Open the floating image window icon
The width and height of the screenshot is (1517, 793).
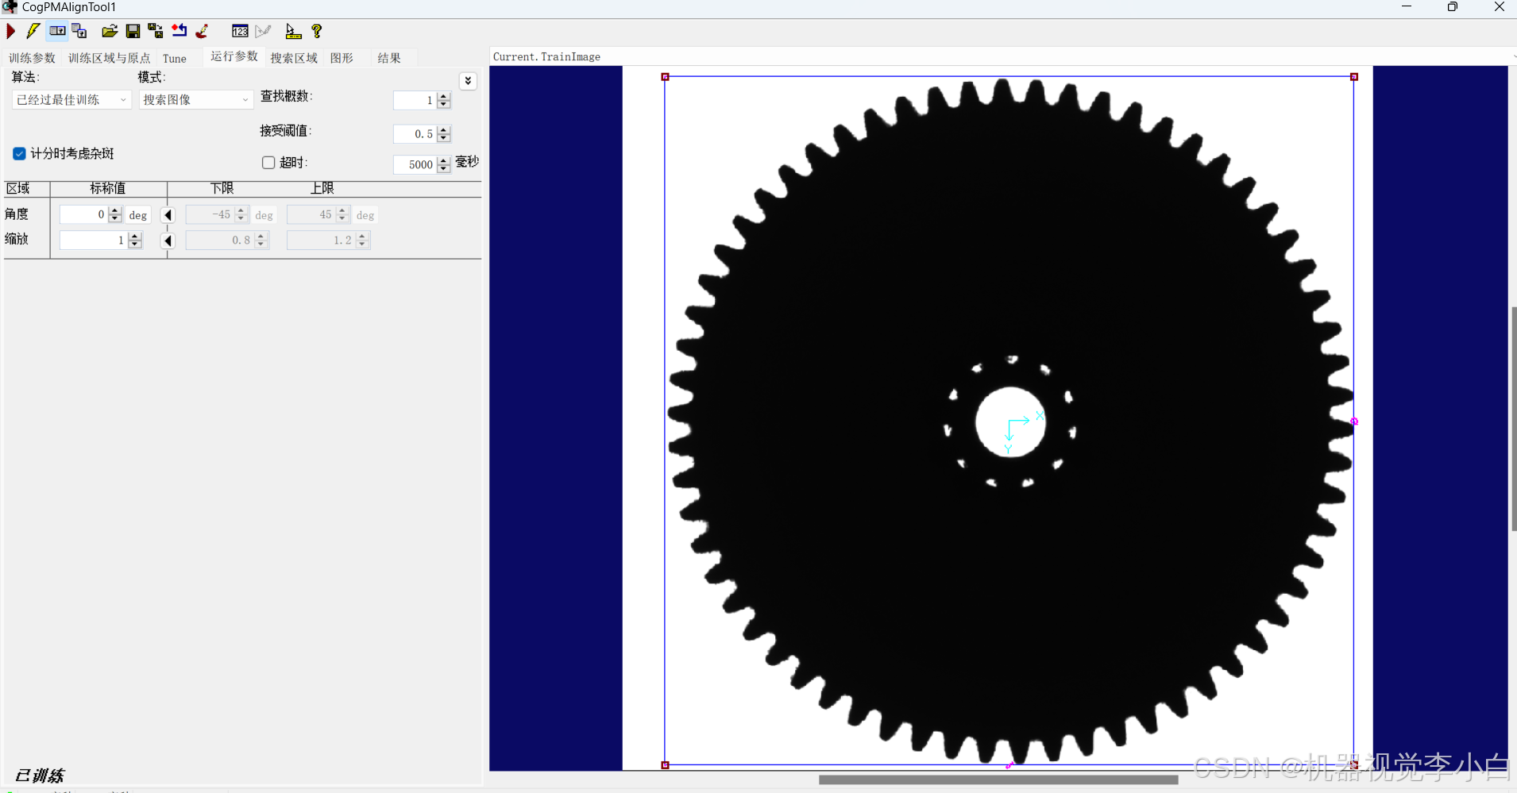point(79,31)
